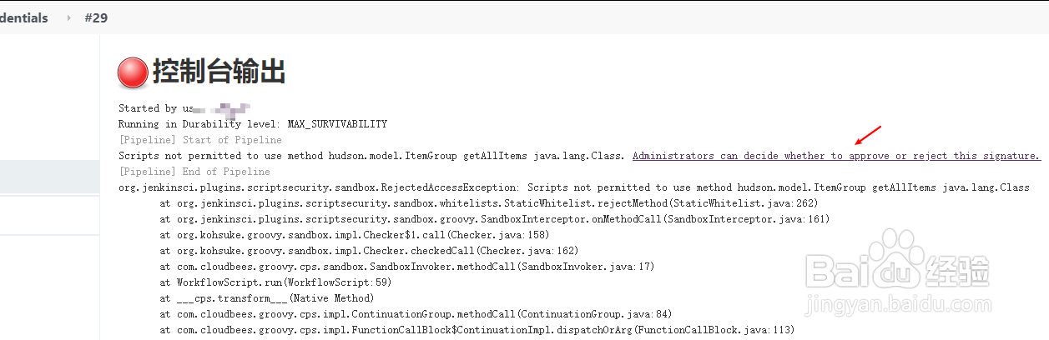Click the blurred username after Started by
The width and height of the screenshot is (1049, 340).
point(221,108)
